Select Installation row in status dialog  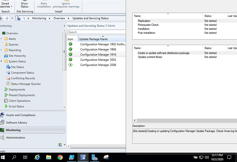(x=185, y=29)
